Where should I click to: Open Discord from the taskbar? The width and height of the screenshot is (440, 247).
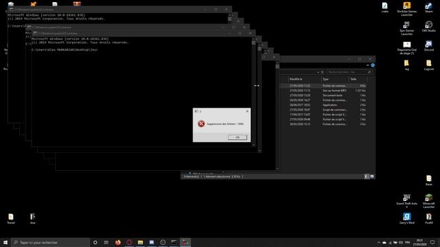click(x=151, y=242)
